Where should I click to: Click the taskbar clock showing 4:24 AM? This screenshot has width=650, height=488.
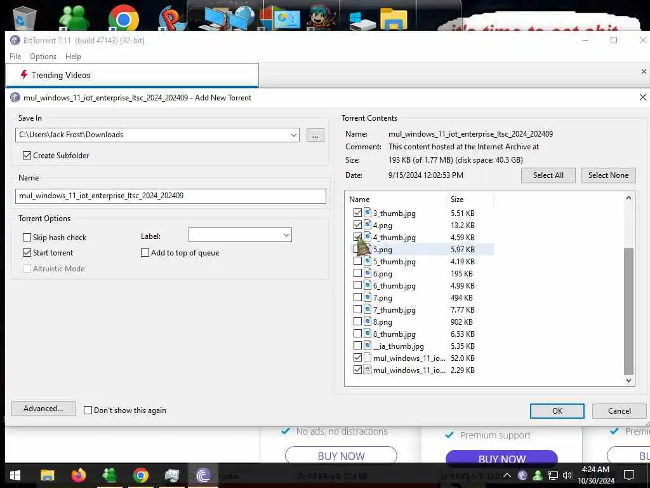(x=595, y=475)
